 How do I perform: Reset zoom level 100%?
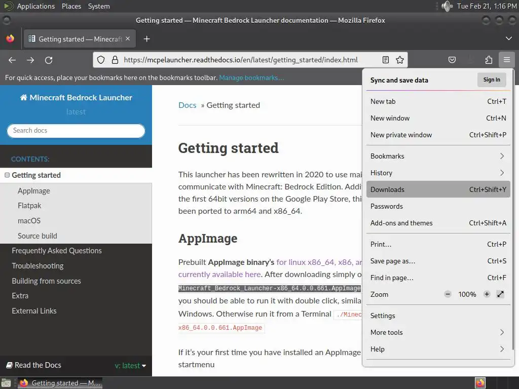[x=467, y=294]
